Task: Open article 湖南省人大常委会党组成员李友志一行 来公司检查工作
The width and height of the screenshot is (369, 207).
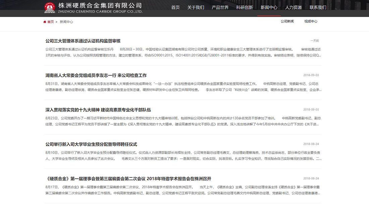Action: (96, 75)
